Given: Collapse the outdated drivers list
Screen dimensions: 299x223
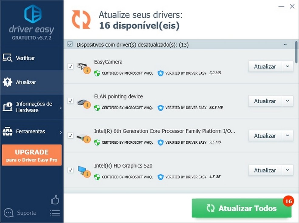Looking at the screenshot, I should (285, 44).
